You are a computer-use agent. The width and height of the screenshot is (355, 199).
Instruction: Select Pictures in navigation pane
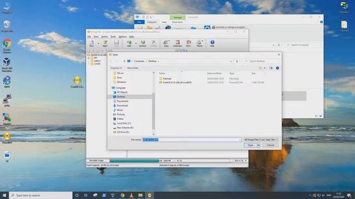(x=121, y=114)
